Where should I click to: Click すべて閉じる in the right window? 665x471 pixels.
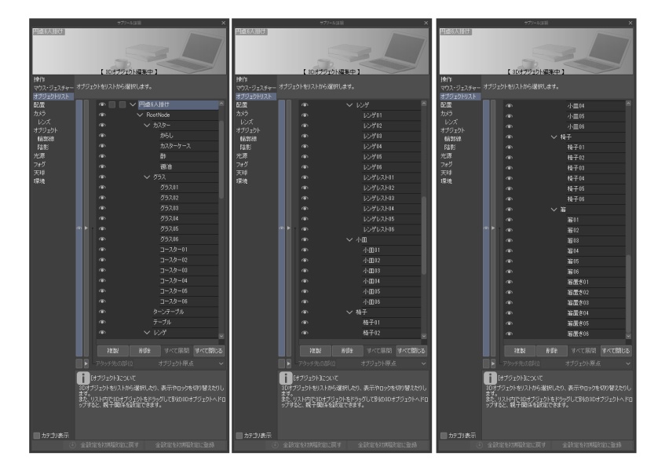[616, 351]
